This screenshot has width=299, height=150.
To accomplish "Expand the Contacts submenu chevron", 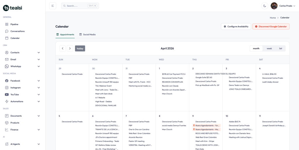I will click(x=39, y=53).
